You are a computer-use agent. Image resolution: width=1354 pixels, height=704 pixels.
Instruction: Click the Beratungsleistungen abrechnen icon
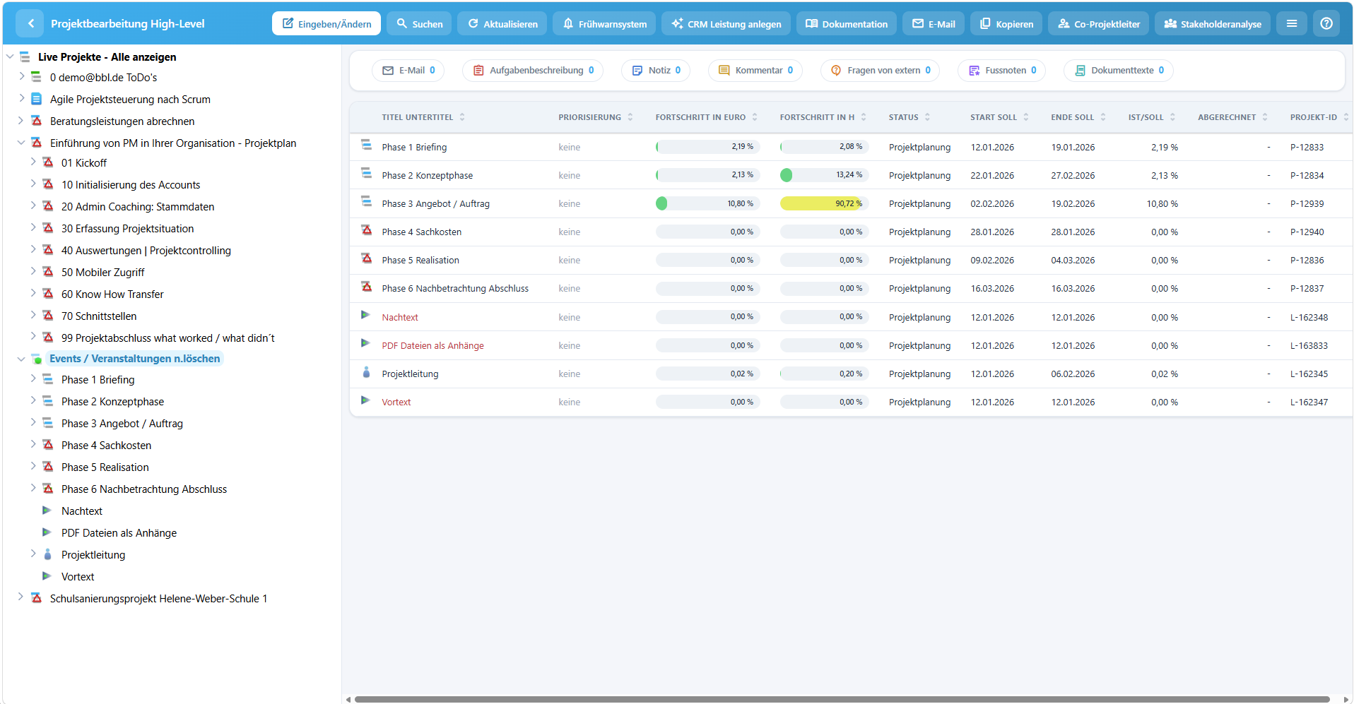[37, 121]
